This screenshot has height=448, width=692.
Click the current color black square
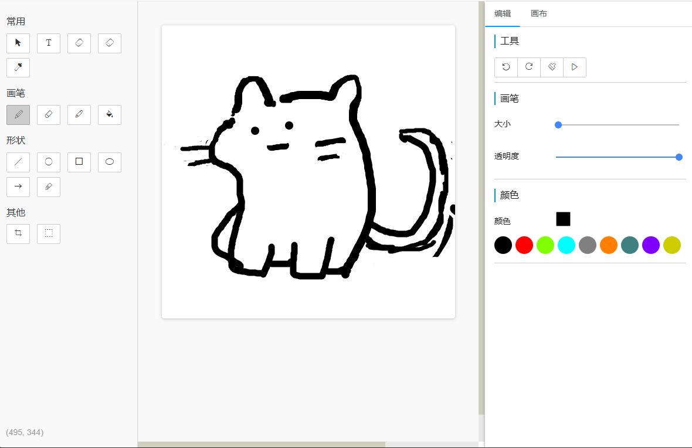(563, 219)
